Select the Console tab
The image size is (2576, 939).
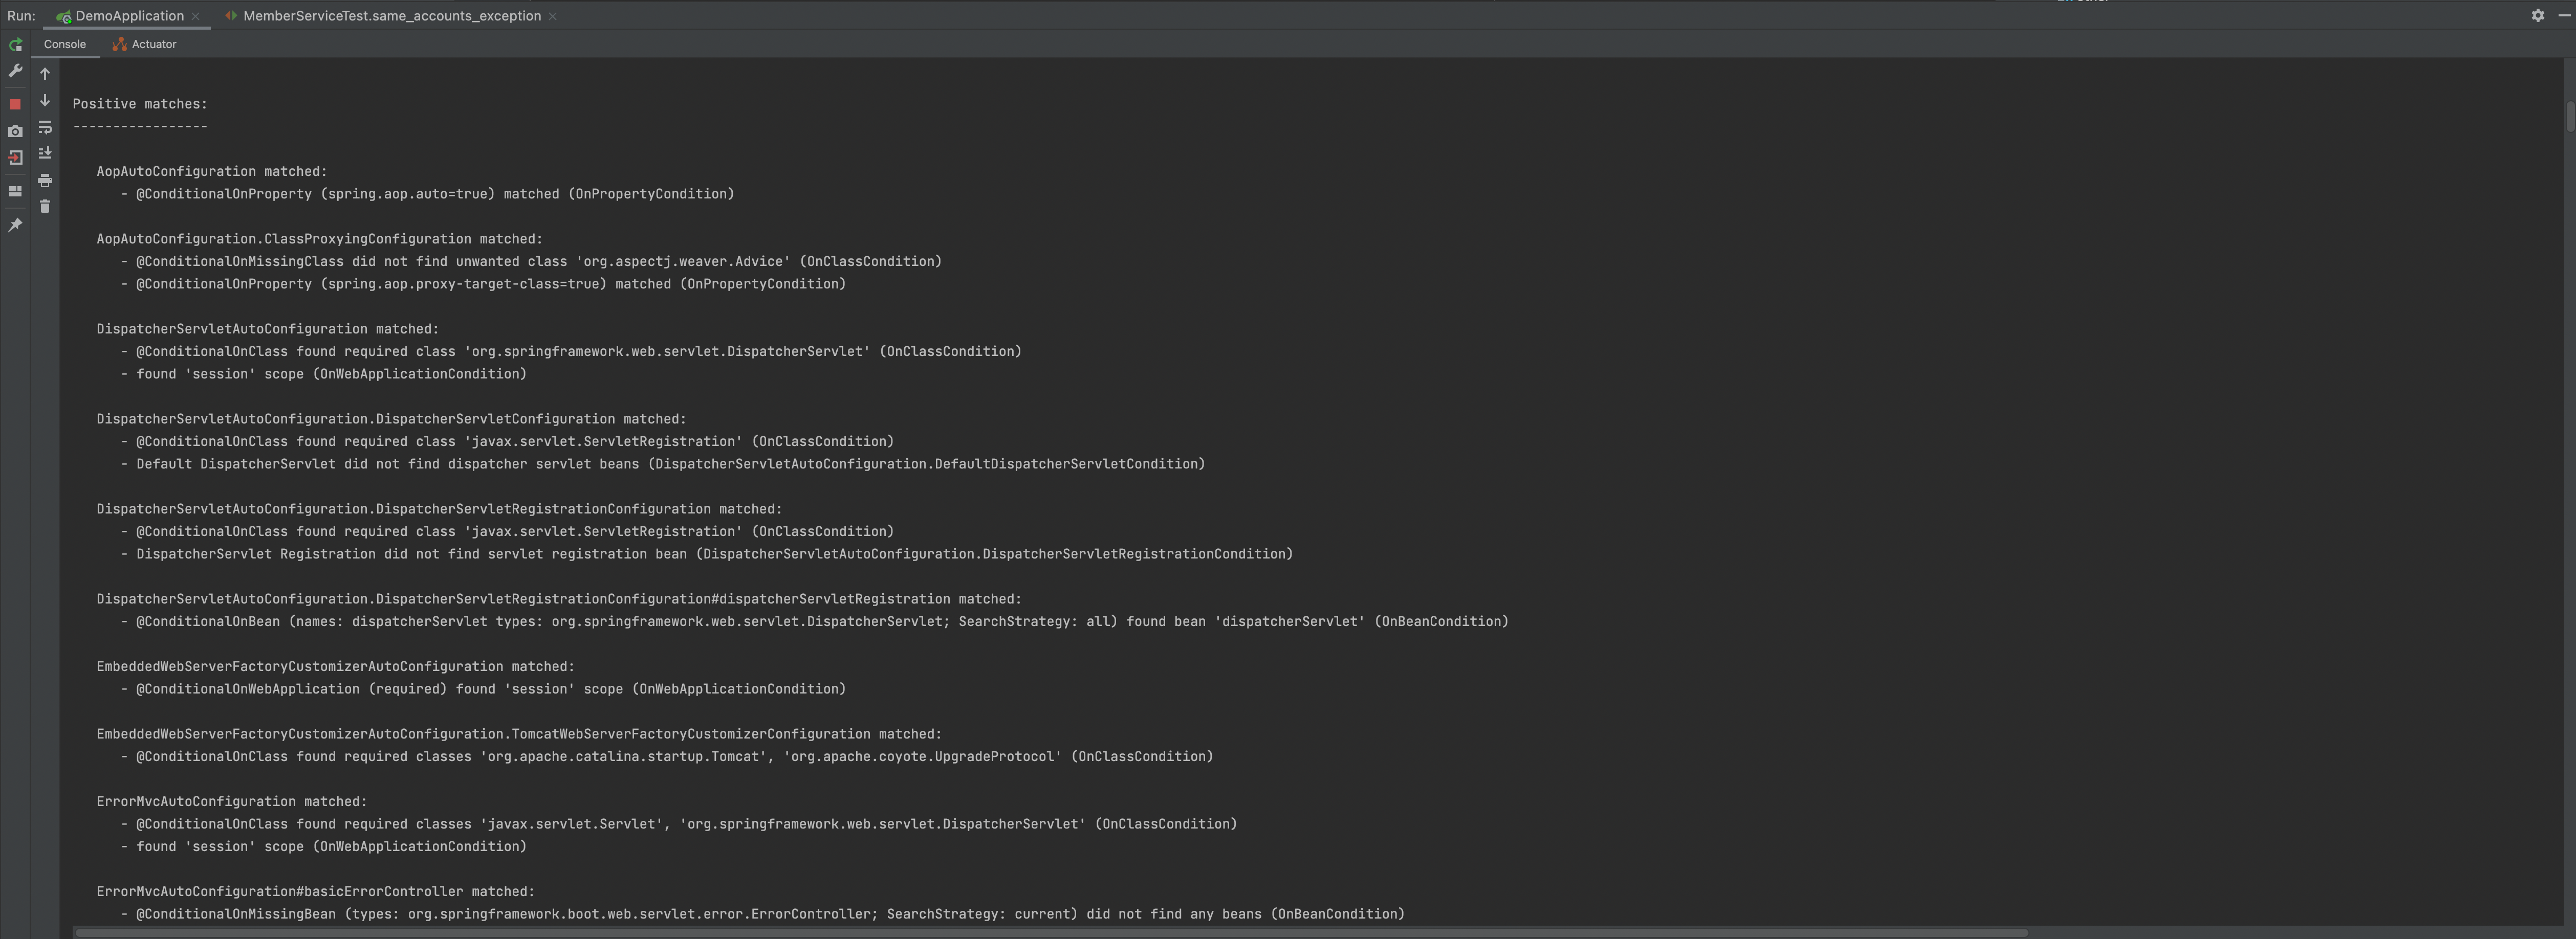(x=64, y=44)
